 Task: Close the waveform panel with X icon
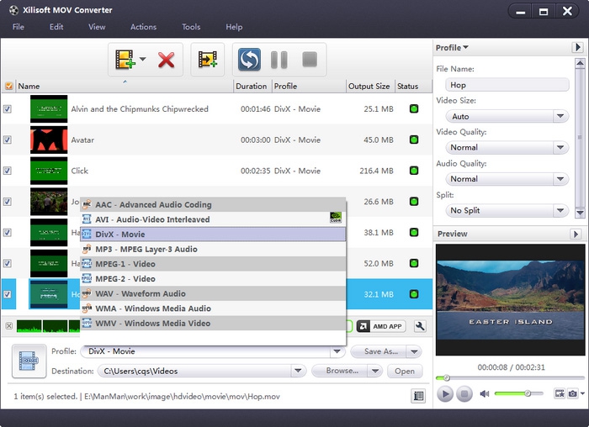[x=9, y=325]
